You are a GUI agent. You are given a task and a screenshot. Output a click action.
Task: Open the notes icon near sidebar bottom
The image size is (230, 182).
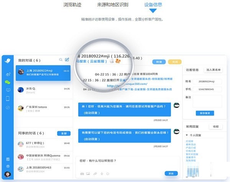(8, 159)
